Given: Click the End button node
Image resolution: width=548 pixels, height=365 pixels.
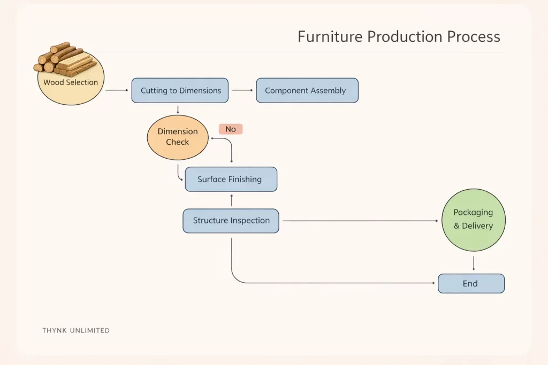Looking at the screenshot, I should (x=471, y=283).
